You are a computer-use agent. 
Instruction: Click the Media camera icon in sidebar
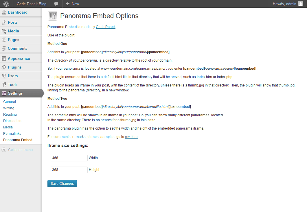[4, 31]
